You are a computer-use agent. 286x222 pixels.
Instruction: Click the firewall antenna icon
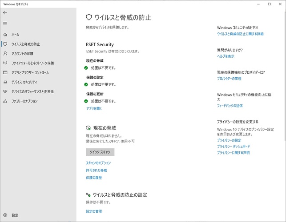5,63
